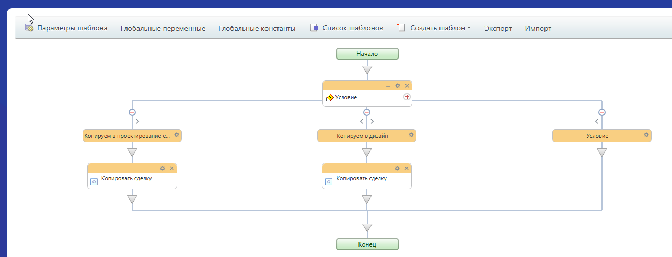Delete the middle Копировать сделку action
This screenshot has height=257, width=672.
(x=407, y=168)
